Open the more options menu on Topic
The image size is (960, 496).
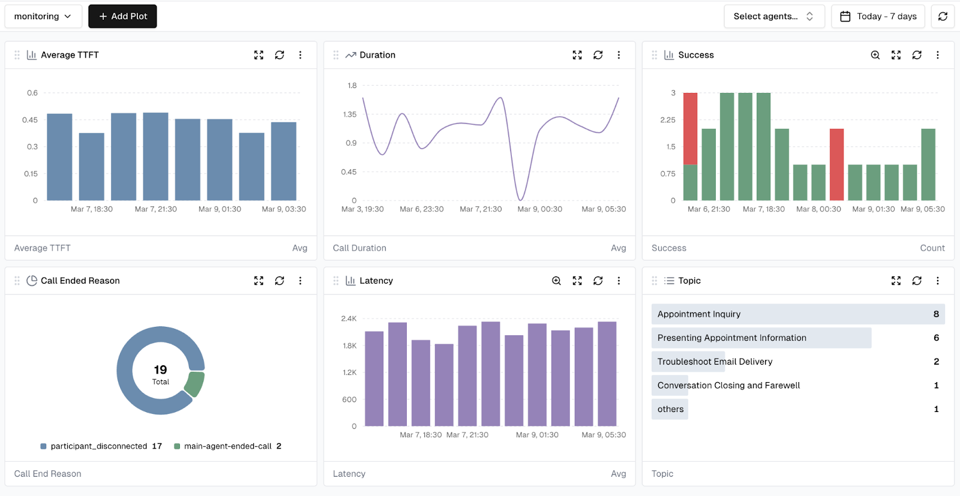pyautogui.click(x=937, y=281)
